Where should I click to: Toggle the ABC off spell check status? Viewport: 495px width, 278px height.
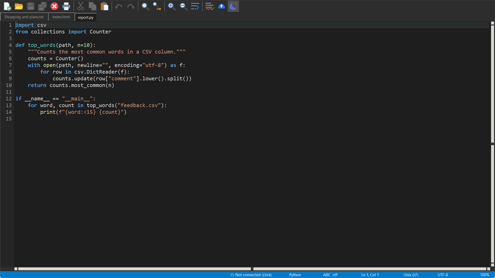click(x=330, y=275)
